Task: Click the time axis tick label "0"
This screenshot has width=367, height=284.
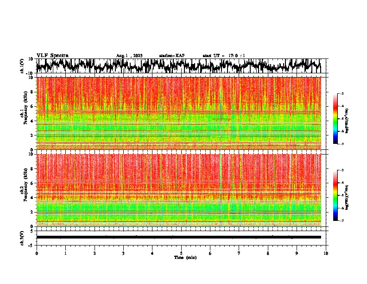Action: pyautogui.click(x=37, y=253)
